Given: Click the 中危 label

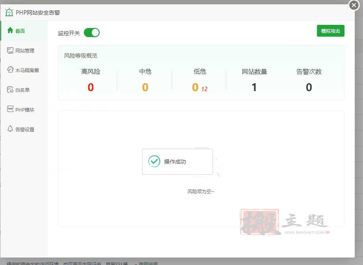Looking at the screenshot, I should (x=145, y=72).
